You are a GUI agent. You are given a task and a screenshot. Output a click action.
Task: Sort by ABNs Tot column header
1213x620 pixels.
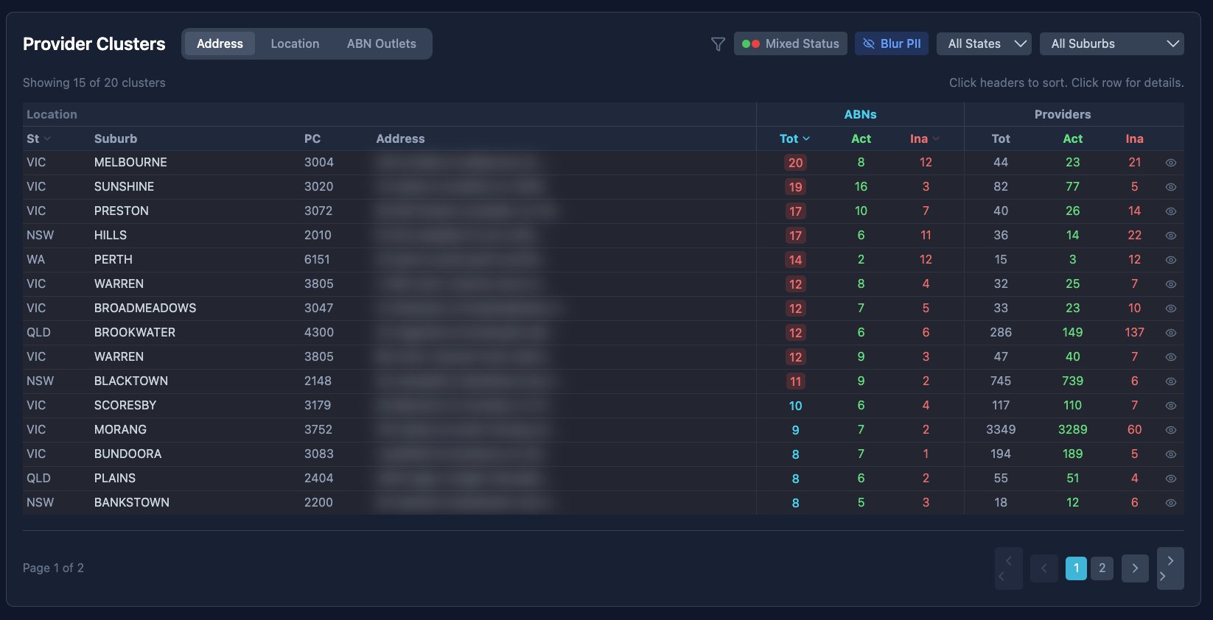click(794, 138)
